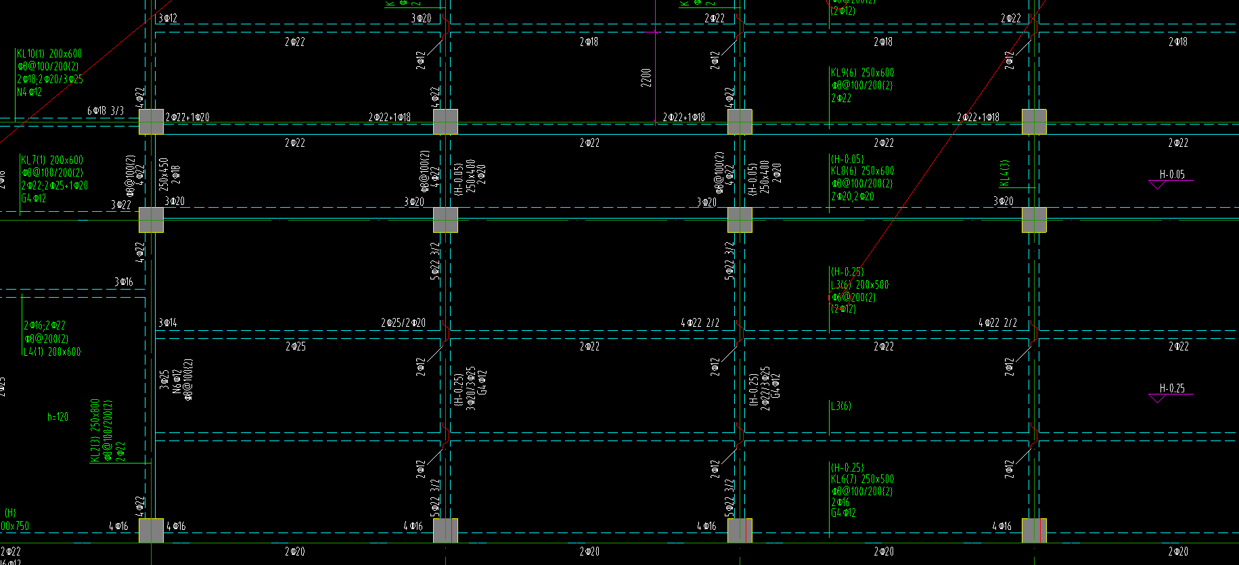Click the "Φ8@200(2)" stirrup text
The height and width of the screenshot is (565, 1239).
coord(46,338)
